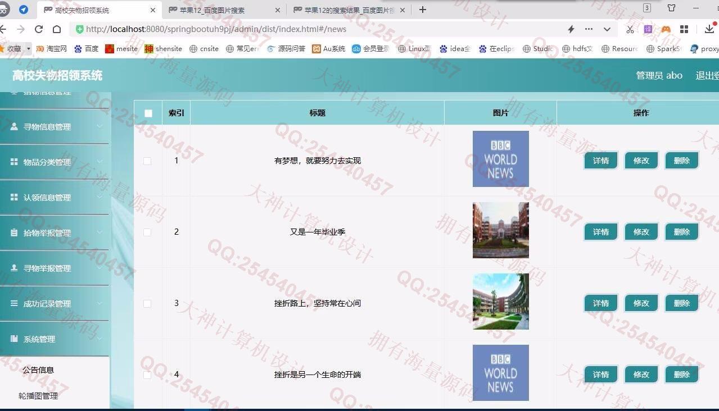The width and height of the screenshot is (719, 411).
Task: Click 删除 for 有梦想，就要努力去实现
Action: (x=682, y=161)
